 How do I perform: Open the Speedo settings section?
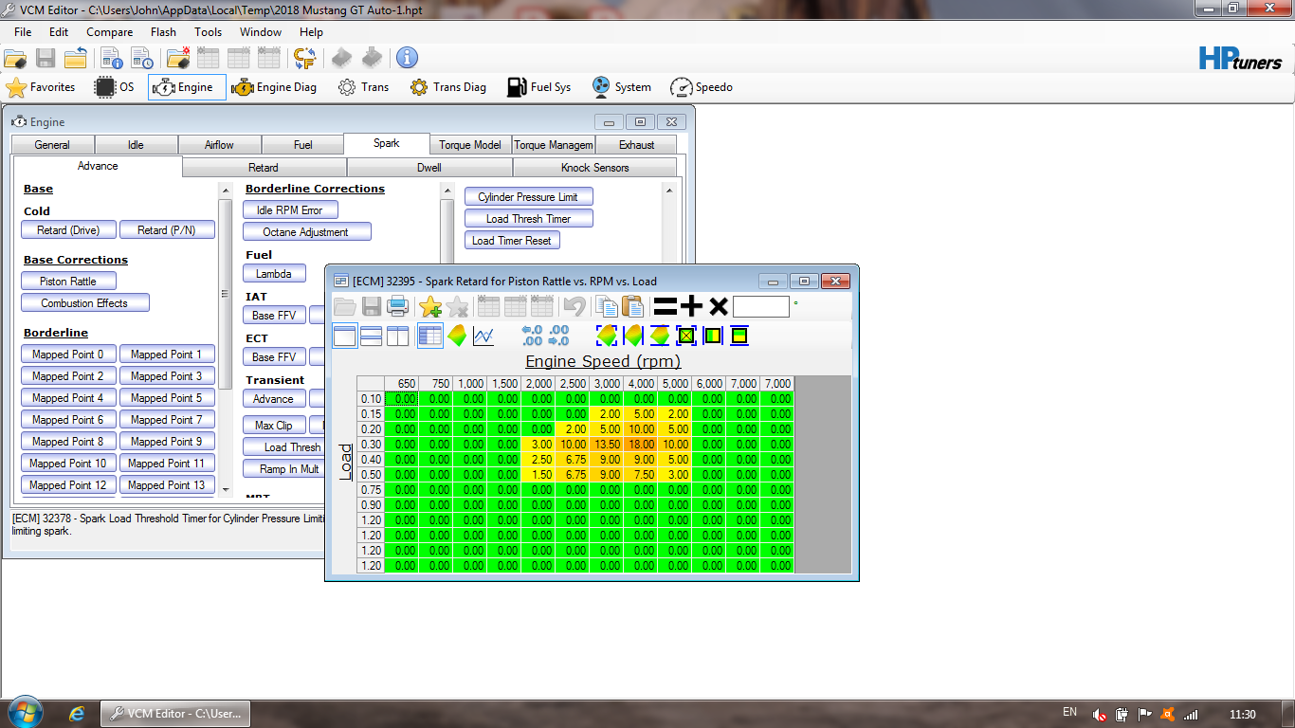point(701,87)
